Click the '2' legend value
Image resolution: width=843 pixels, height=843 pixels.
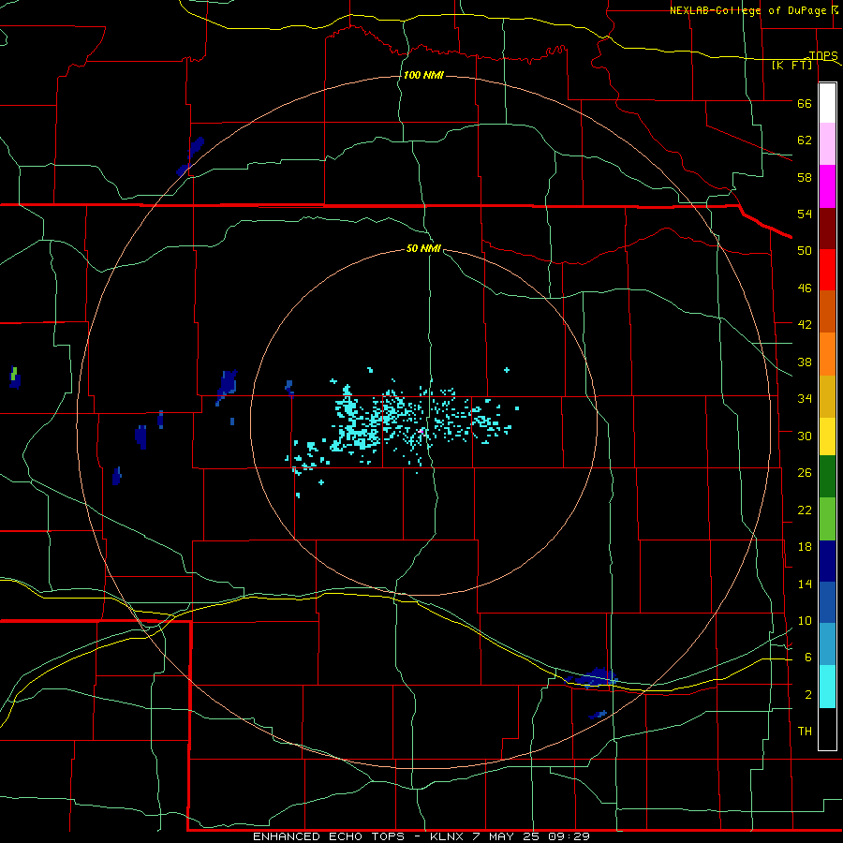[808, 695]
